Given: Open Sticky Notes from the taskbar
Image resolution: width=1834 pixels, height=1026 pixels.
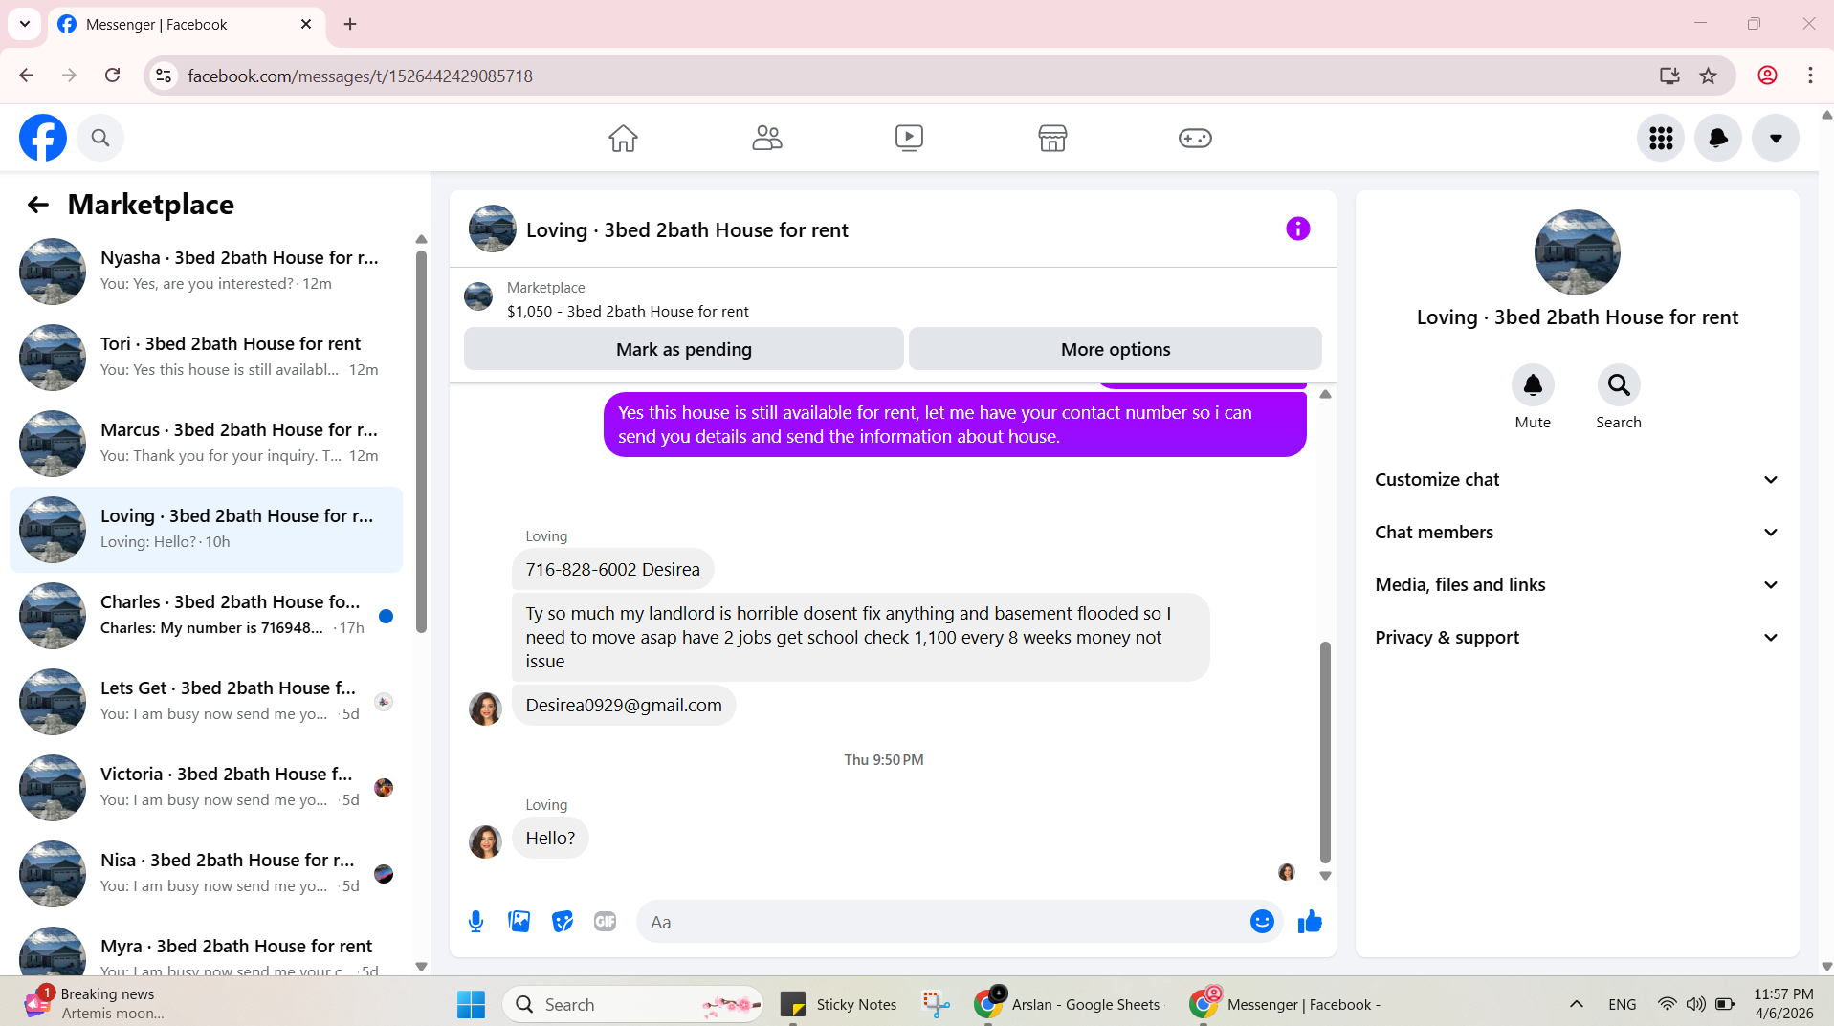Looking at the screenshot, I should [x=839, y=1004].
